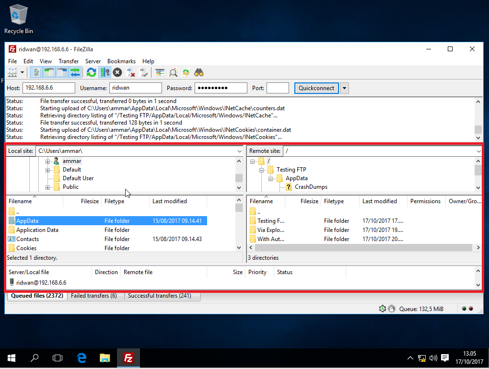Open the Server menu
This screenshot has width=489, height=369.
coord(93,61)
